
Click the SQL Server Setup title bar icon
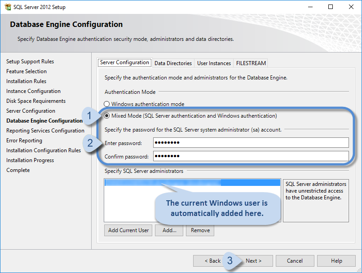coord(8,7)
